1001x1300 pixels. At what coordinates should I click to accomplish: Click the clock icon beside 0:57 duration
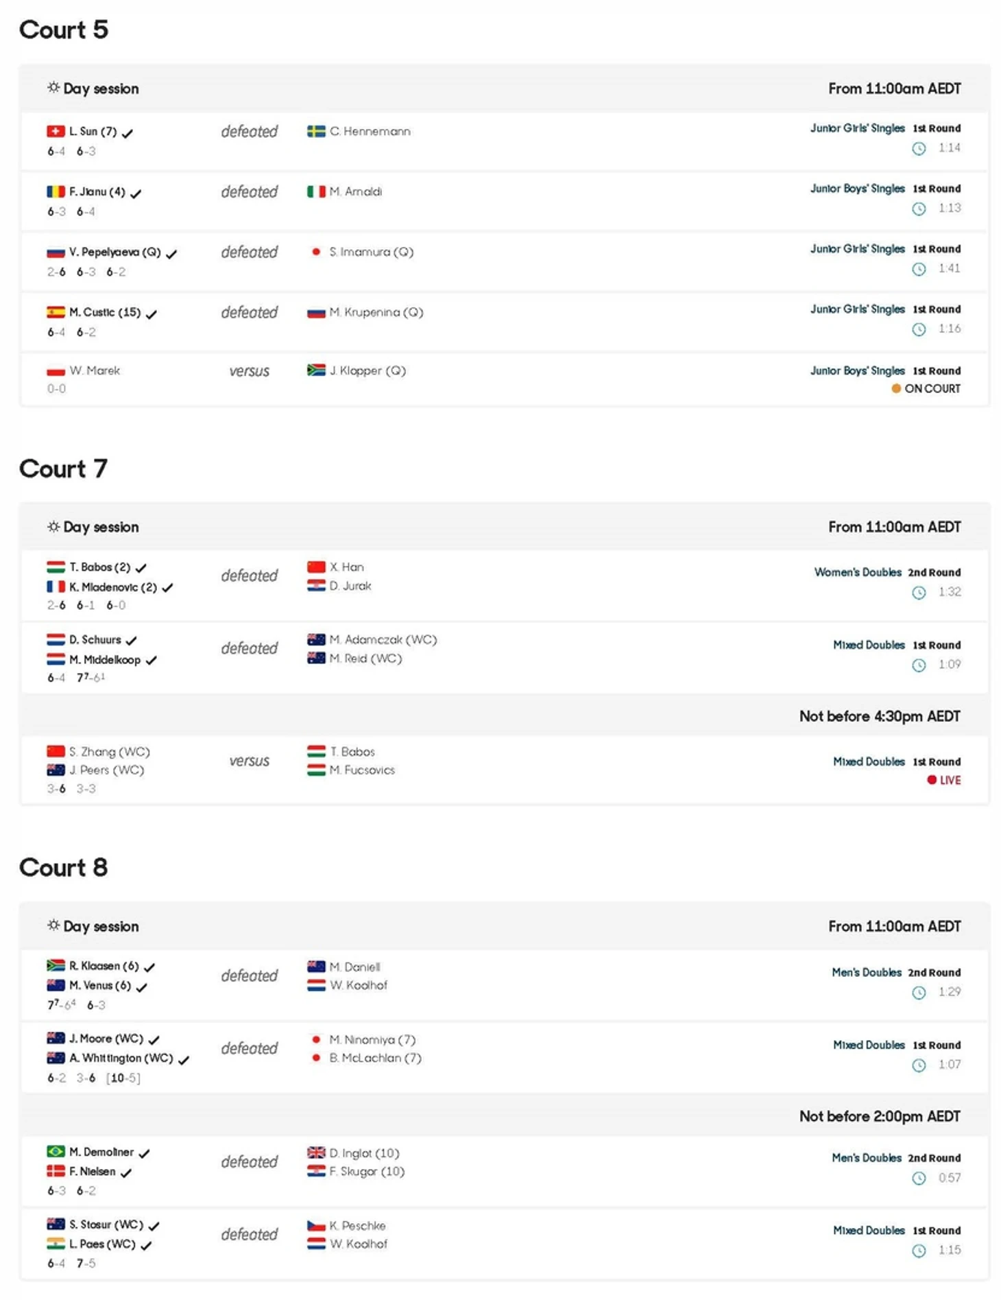(x=919, y=1178)
